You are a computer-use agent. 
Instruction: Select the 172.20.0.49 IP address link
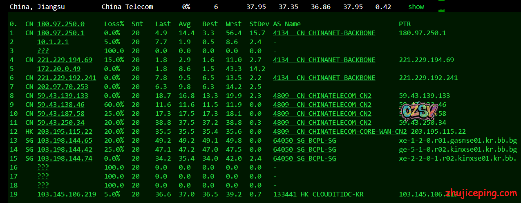(x=58, y=69)
